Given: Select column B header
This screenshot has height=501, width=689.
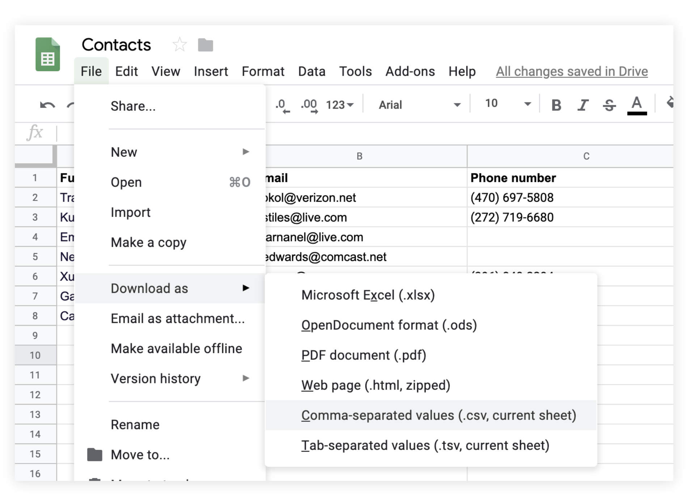Looking at the screenshot, I should click(366, 156).
